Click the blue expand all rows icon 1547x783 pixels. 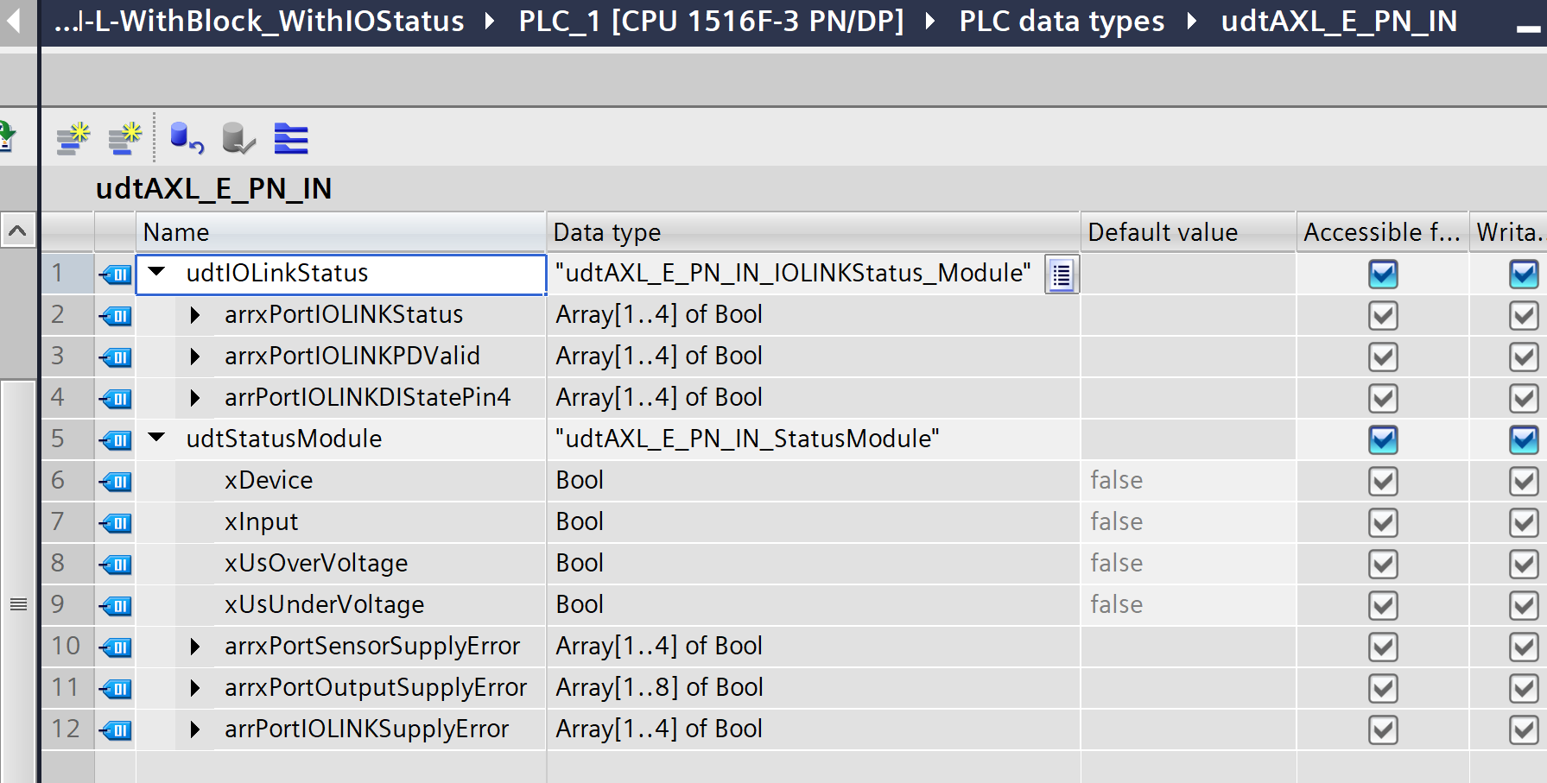[291, 138]
